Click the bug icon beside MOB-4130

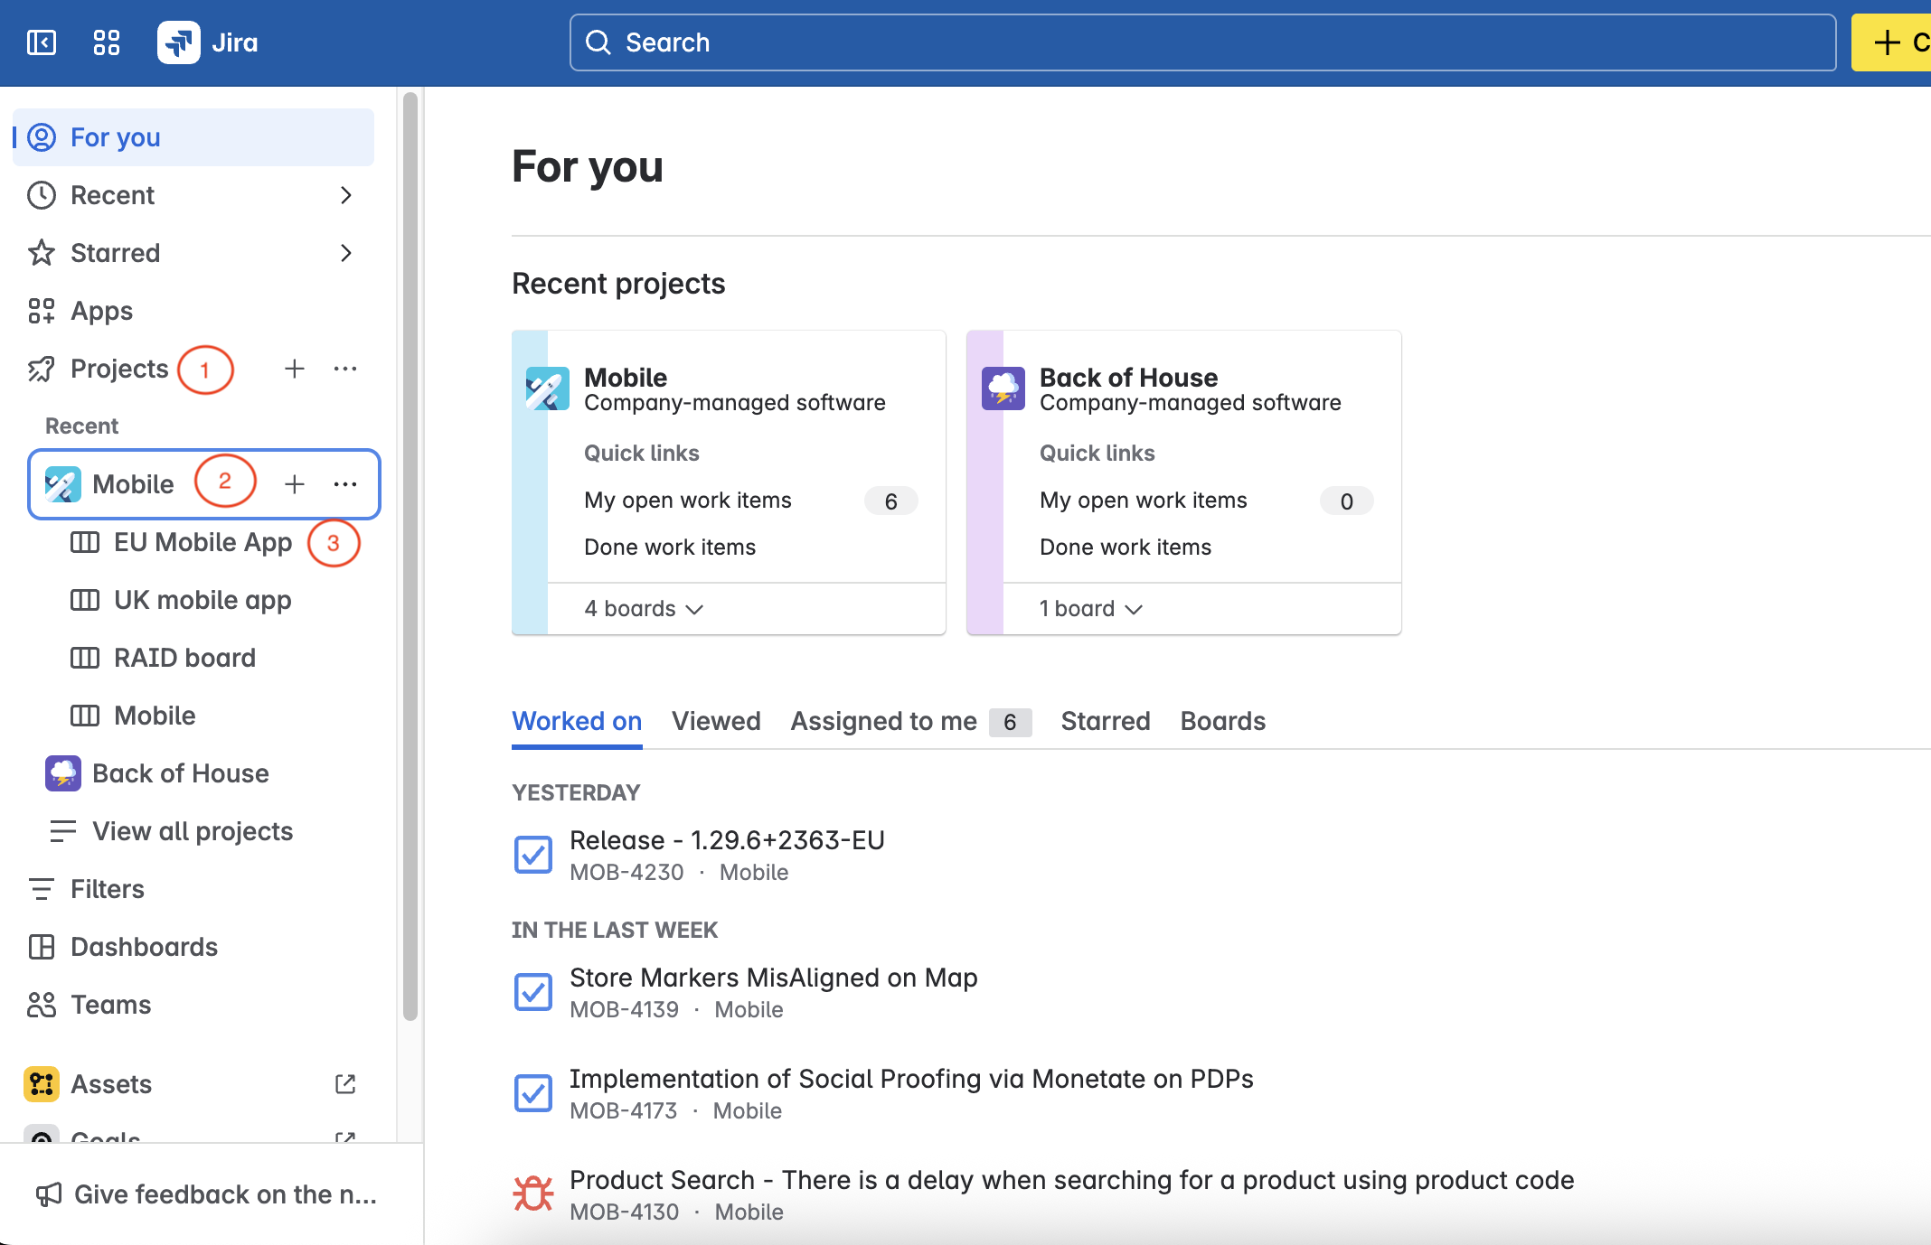click(533, 1193)
